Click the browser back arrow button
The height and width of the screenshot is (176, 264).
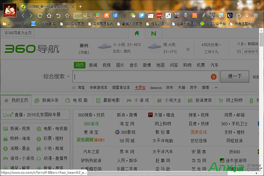click(x=23, y=15)
